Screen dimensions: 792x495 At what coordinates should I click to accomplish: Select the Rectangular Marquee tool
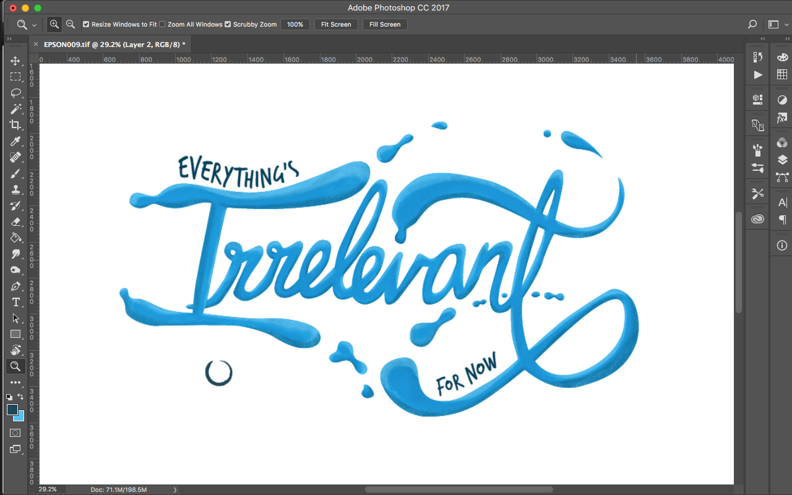point(15,77)
